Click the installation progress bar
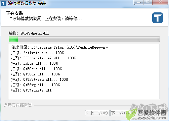The height and width of the screenshot is (121, 169). (84, 39)
